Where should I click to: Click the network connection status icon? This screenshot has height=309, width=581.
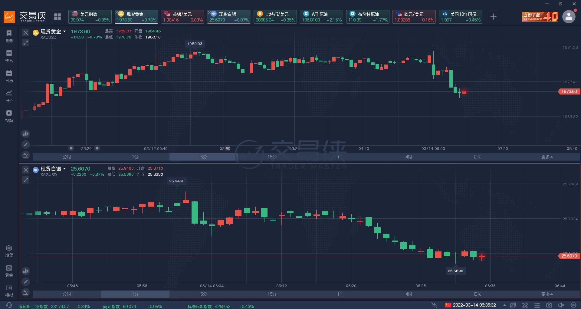[x=434, y=305]
